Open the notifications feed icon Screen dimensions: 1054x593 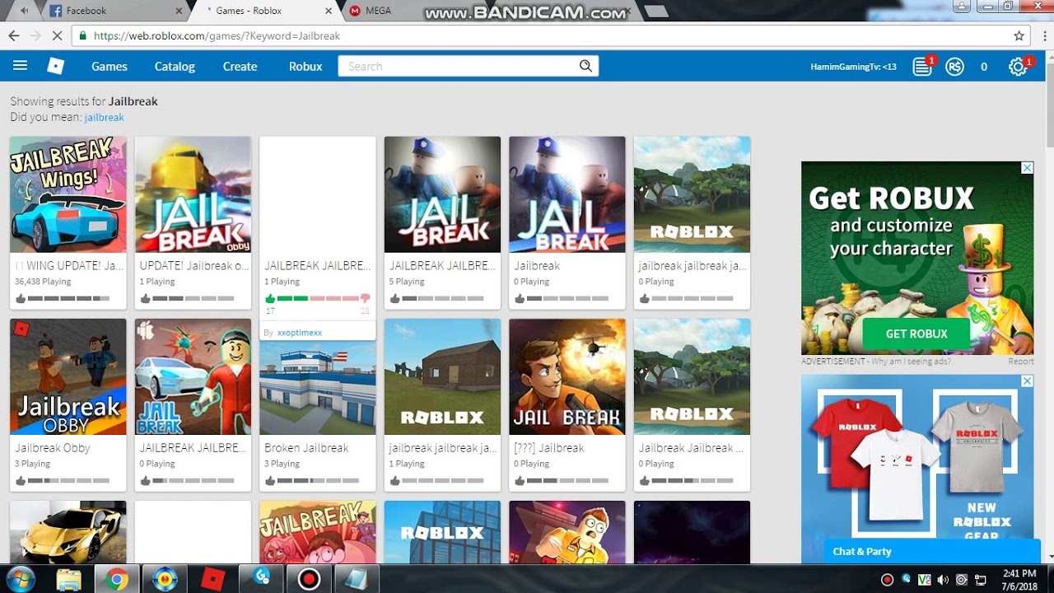point(922,67)
